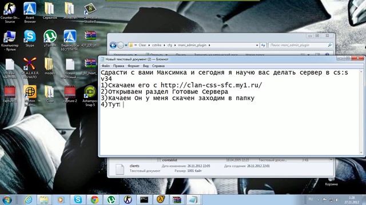Image resolution: width=366 pixels, height=205 pixels.
Task: Switch to the Half-Life server taskbar icon
Action: 161,200
